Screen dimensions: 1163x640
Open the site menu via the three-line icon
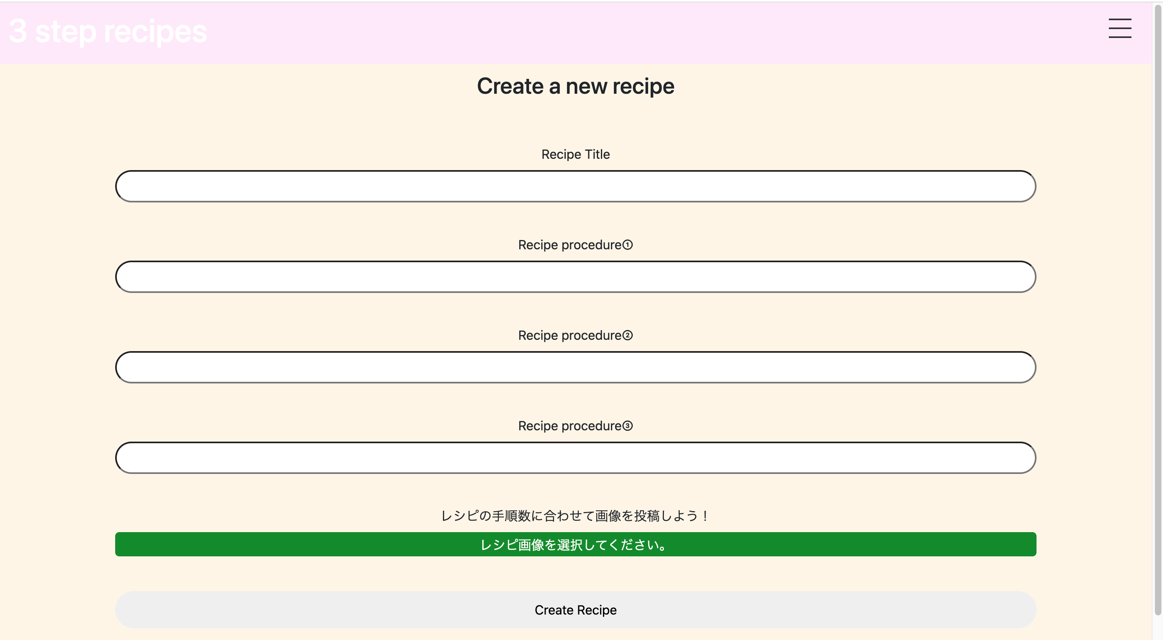pos(1120,28)
